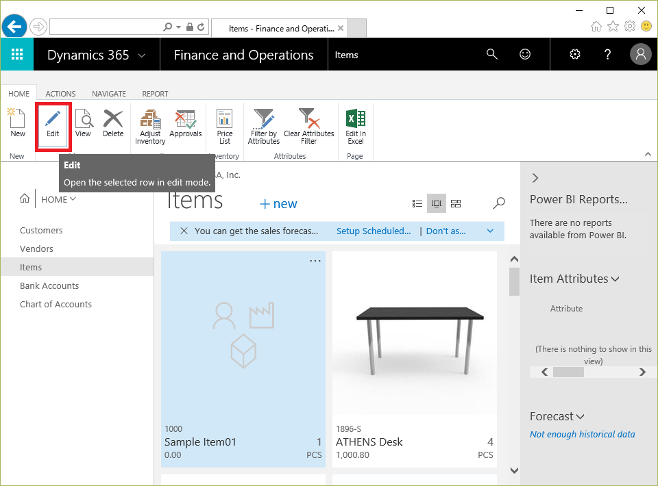The image size is (658, 486).
Task: Click Clear Attributes Filter
Action: tap(309, 127)
